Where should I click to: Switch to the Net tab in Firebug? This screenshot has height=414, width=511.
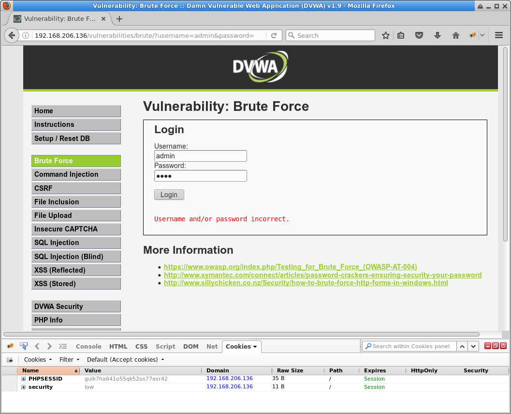(212, 346)
